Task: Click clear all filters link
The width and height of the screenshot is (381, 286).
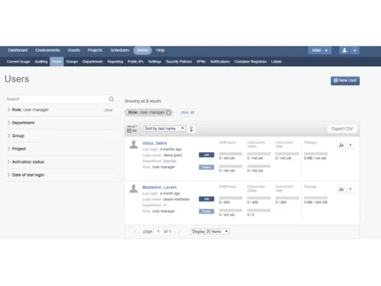Action: (187, 112)
